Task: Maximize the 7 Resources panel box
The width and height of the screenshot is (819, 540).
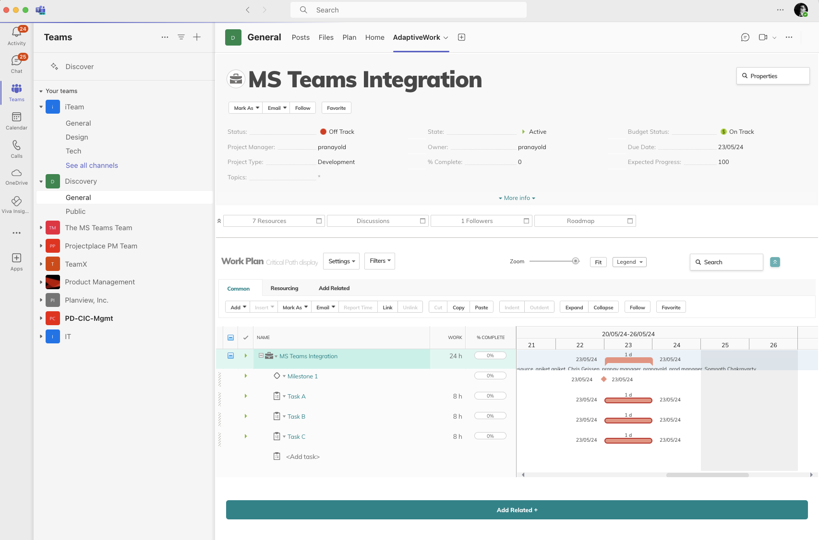Action: (319, 221)
